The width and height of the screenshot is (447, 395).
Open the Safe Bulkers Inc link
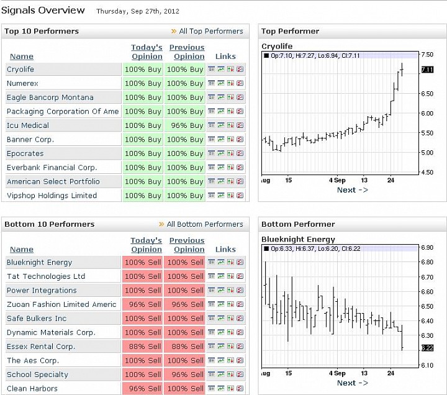pos(37,318)
